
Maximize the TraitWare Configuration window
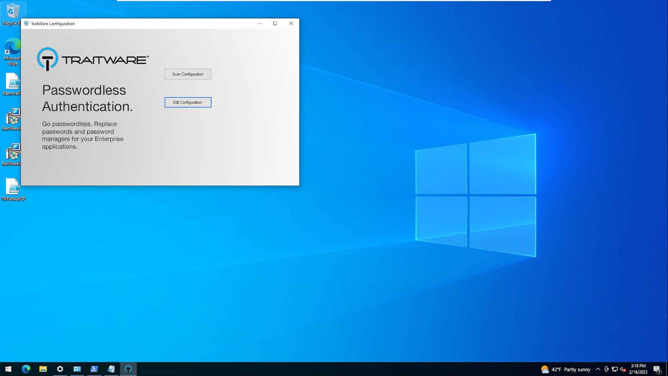tap(275, 23)
